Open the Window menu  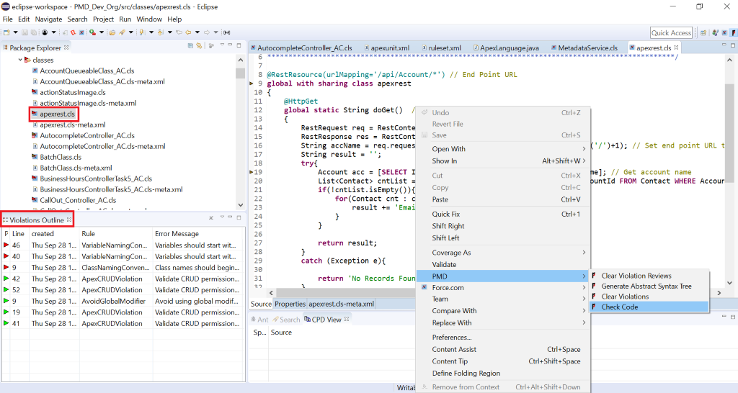tap(149, 19)
